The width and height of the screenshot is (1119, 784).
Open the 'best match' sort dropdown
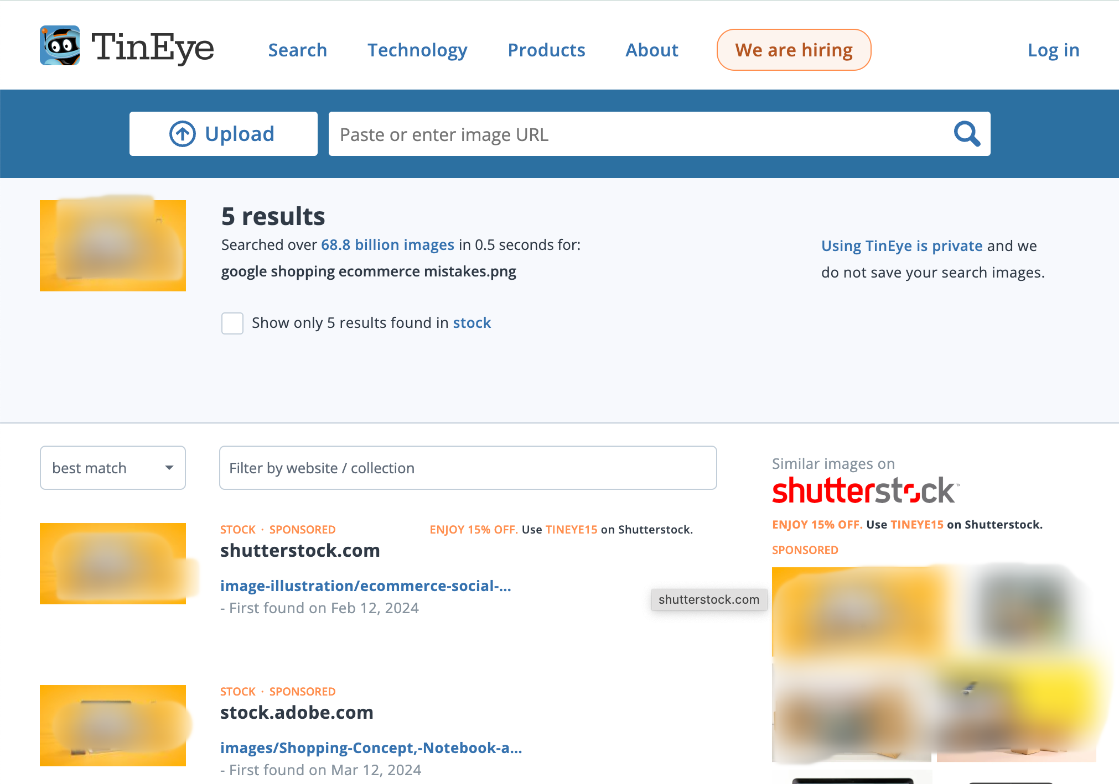pos(113,468)
